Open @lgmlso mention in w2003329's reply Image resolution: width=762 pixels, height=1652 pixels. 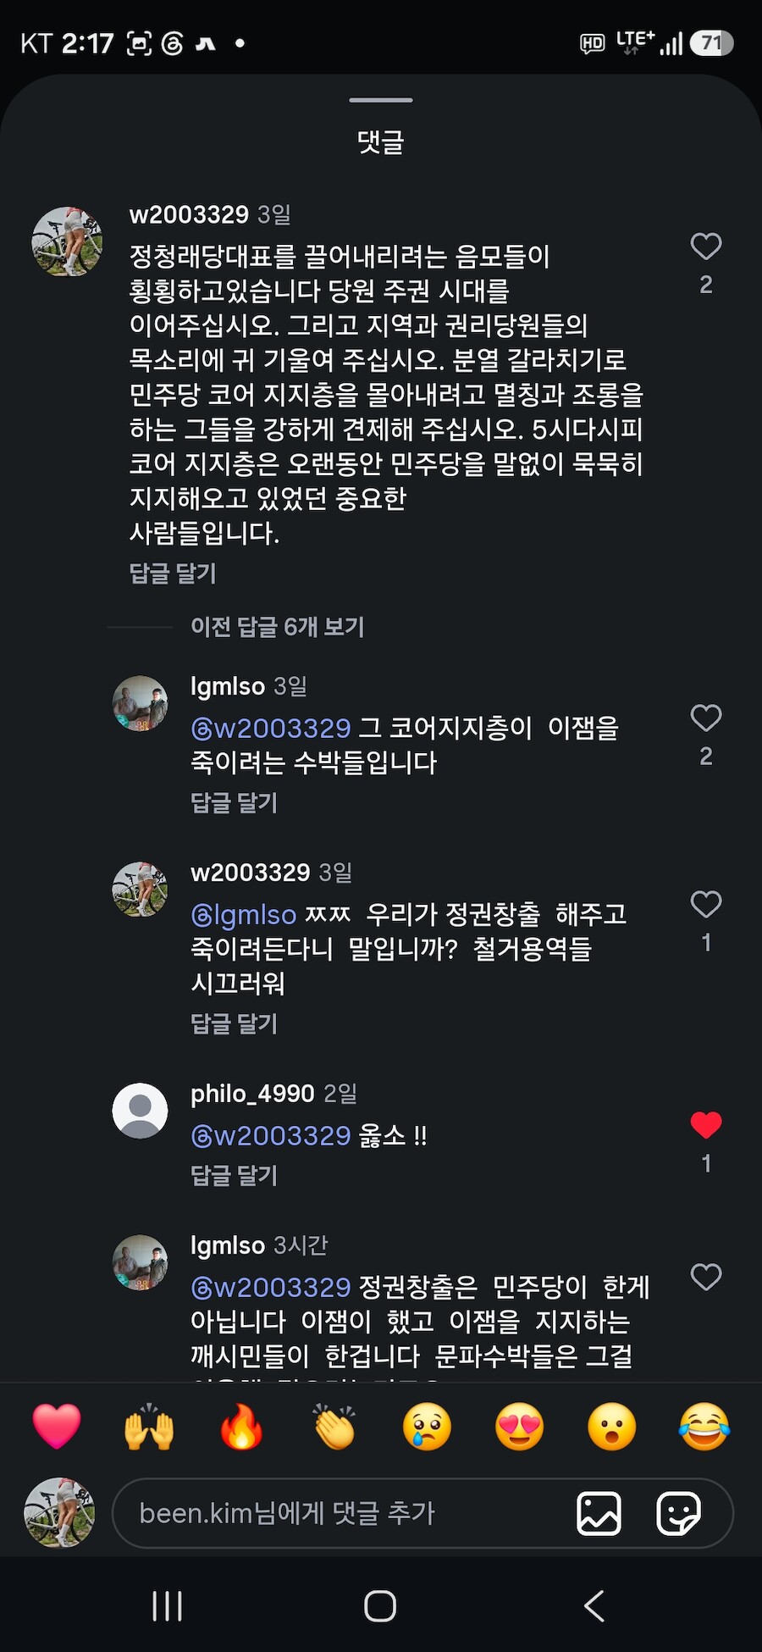[244, 915]
